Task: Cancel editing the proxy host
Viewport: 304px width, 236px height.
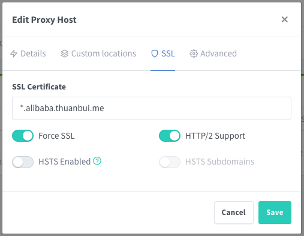Action: pos(234,213)
